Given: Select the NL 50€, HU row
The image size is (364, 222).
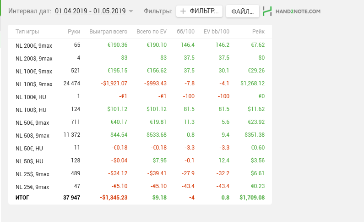Looking at the screenshot, I should coord(140,148).
